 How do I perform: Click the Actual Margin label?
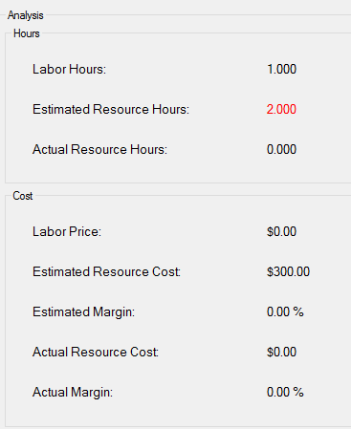click(x=73, y=392)
